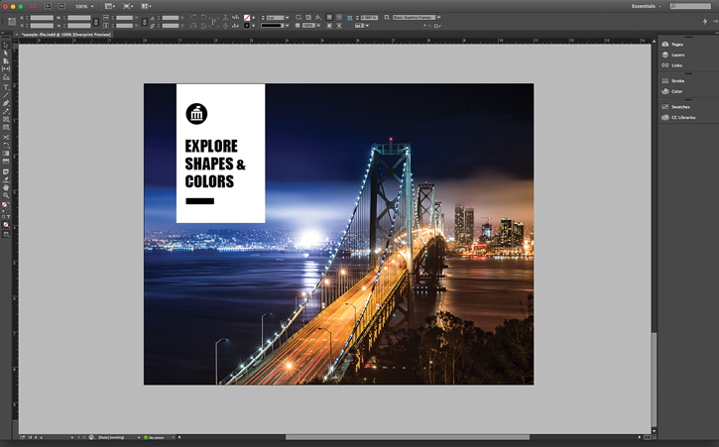Screen dimensions: 719x447
Task: Open the Stroke panel
Action: click(677, 80)
